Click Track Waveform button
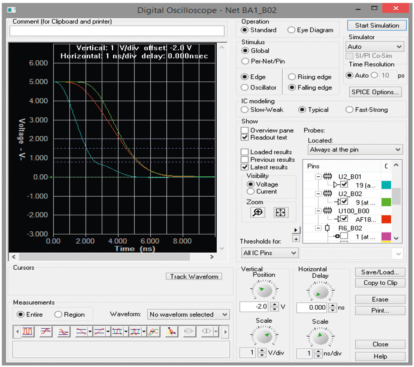 click(x=194, y=276)
